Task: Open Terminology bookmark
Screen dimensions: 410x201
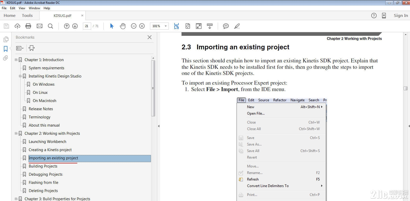Action: [40, 117]
